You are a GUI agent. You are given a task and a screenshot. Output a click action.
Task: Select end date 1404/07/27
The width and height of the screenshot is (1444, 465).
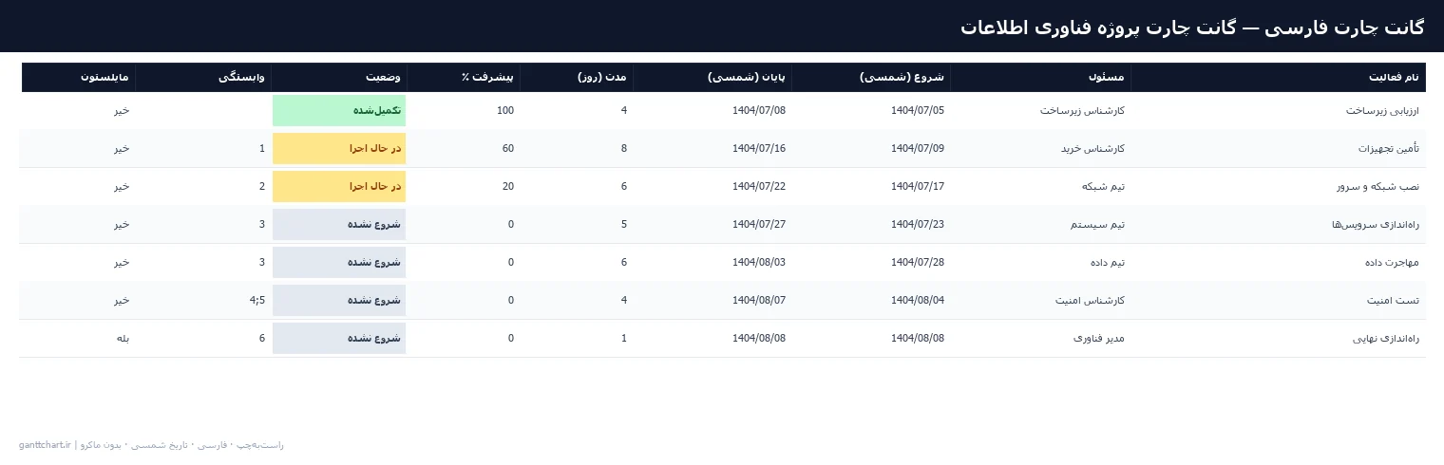point(759,225)
